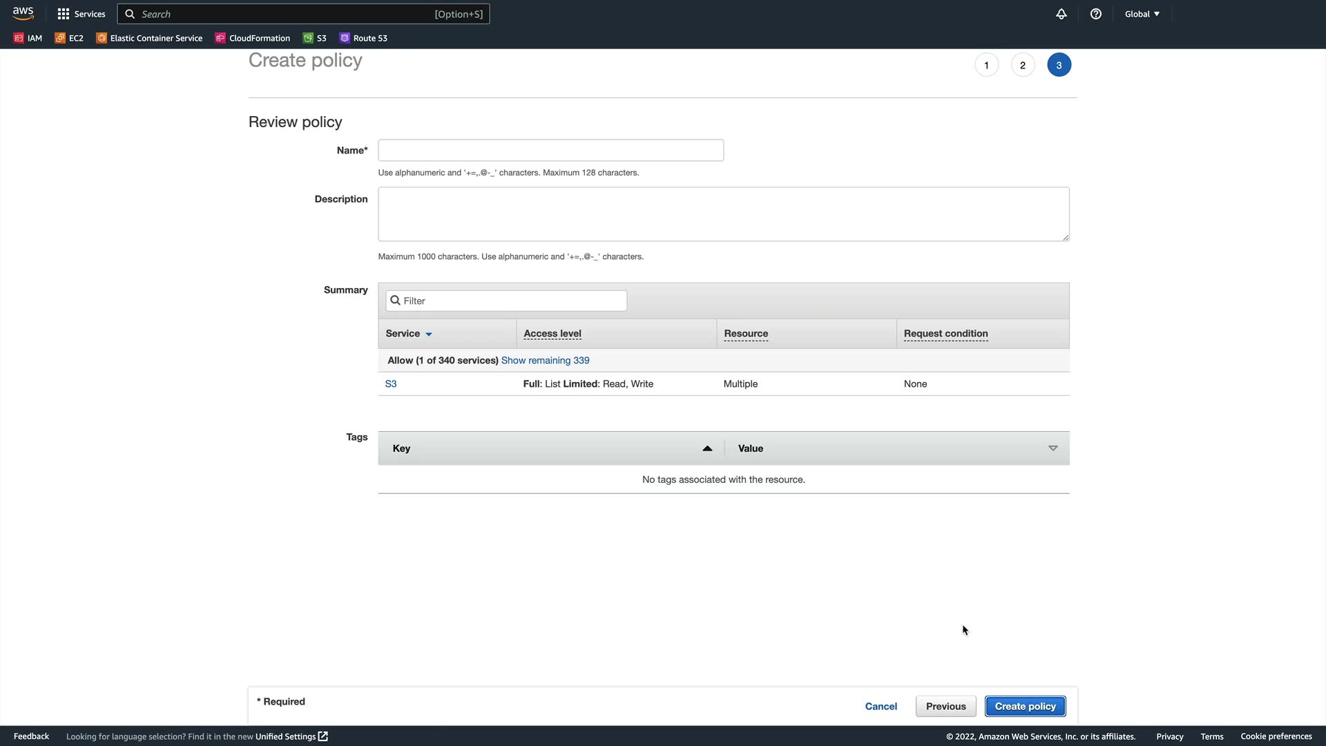The image size is (1326, 746).
Task: Click Show remaining 339 link
Action: 545,361
